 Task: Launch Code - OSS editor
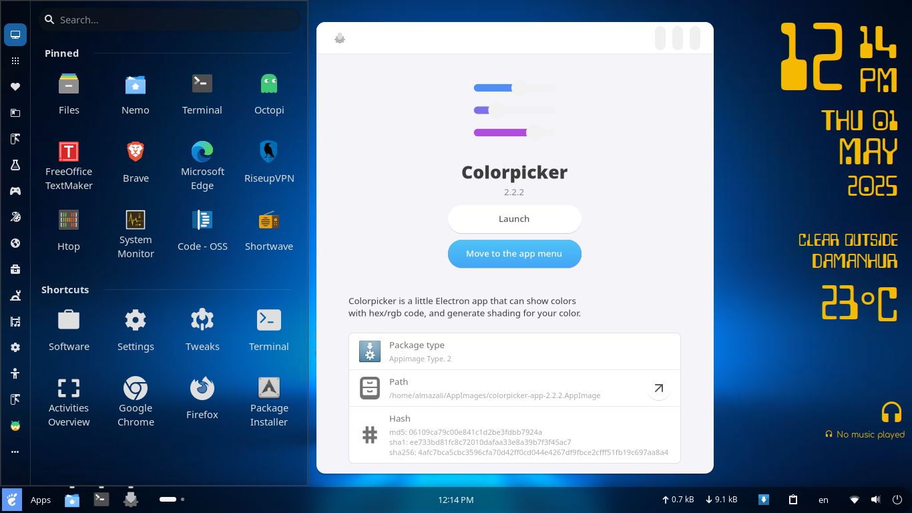[202, 230]
